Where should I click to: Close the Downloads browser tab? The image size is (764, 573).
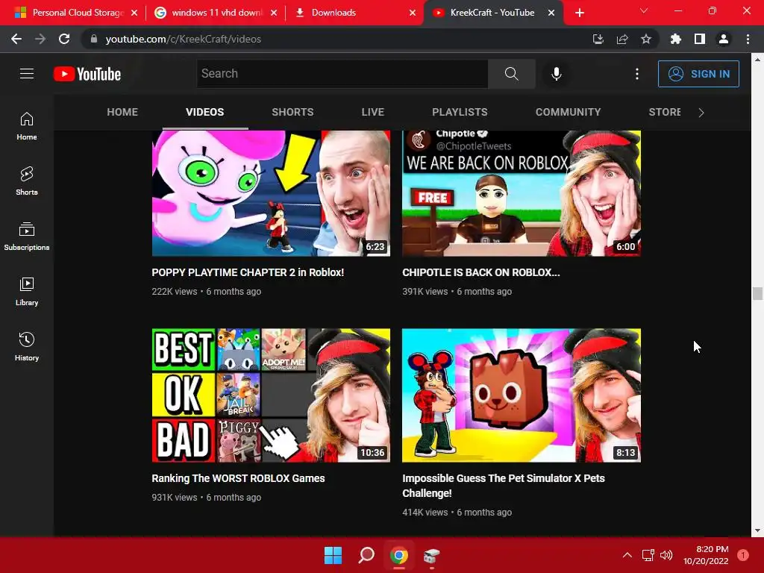pyautogui.click(x=413, y=13)
